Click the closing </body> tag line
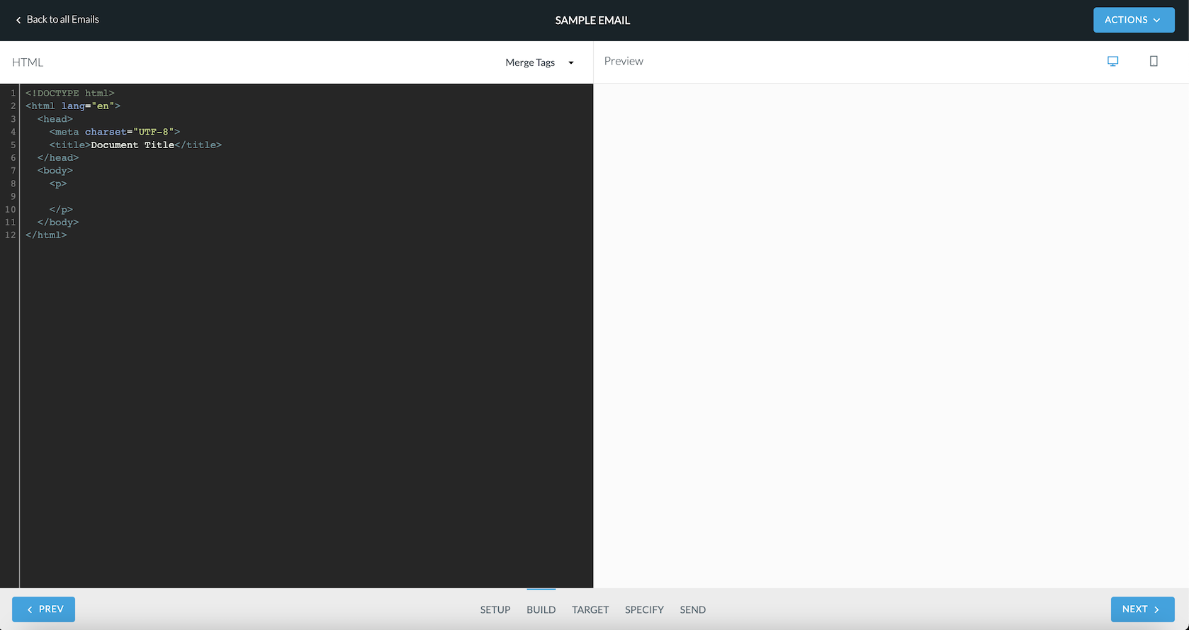The image size is (1189, 630). pos(58,222)
